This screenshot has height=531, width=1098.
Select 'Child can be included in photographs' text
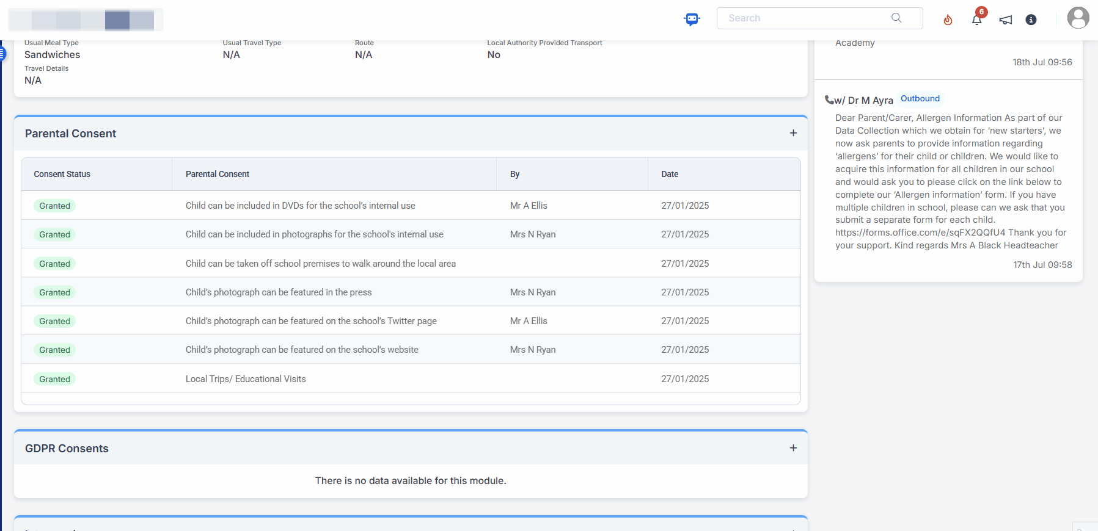tap(315, 234)
